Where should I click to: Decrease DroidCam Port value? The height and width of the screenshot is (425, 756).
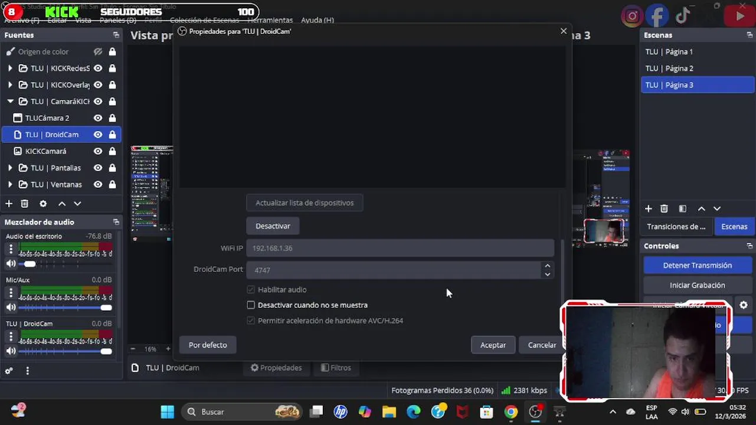[548, 274]
